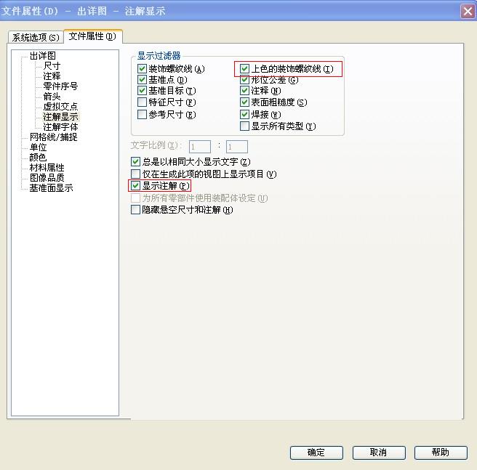
Task: Toggle 焊接(W) checkbox
Action: point(244,114)
